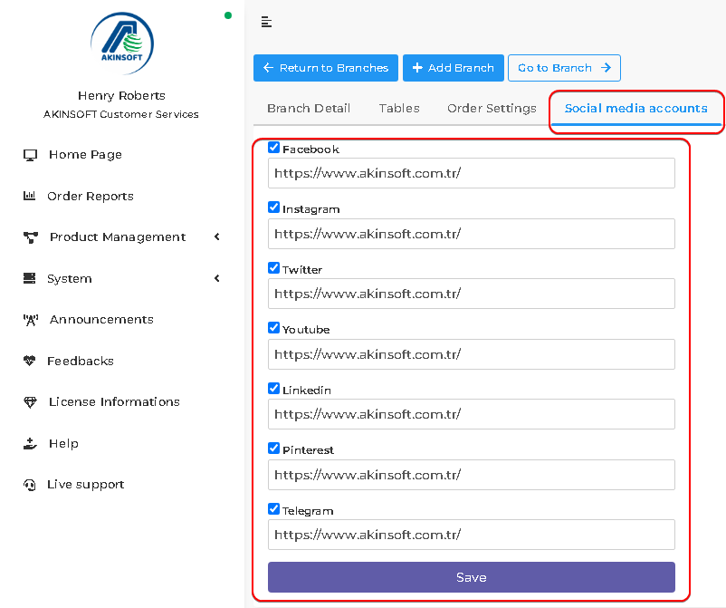Focus the Youtube URL field

click(472, 354)
